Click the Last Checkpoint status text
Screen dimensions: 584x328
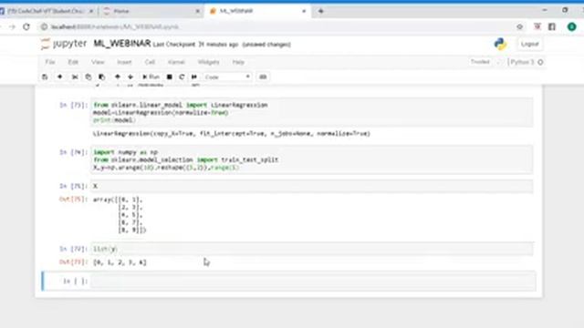point(195,45)
